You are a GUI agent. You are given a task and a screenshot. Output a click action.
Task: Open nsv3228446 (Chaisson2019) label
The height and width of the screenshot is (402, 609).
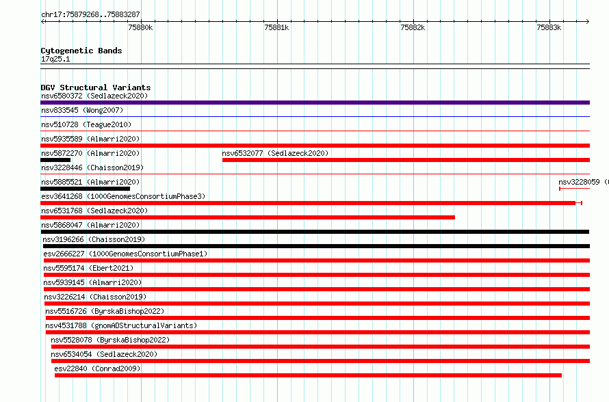coord(92,167)
